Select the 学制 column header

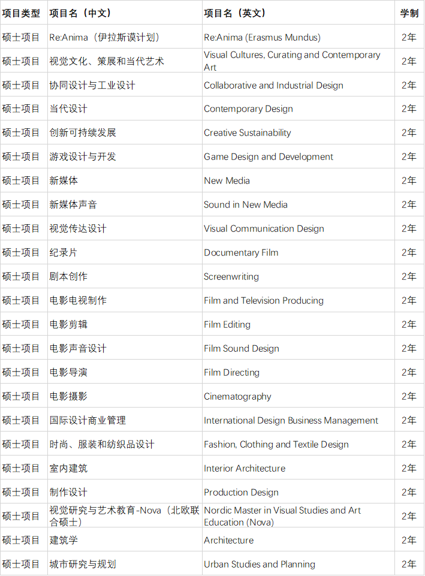tap(409, 13)
